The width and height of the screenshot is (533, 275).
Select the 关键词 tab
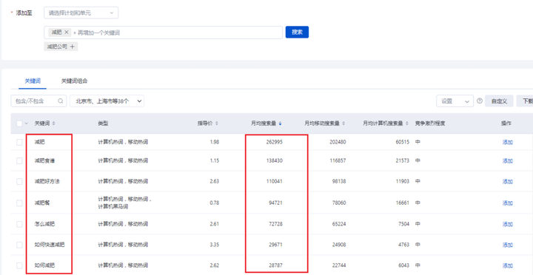[x=33, y=81]
